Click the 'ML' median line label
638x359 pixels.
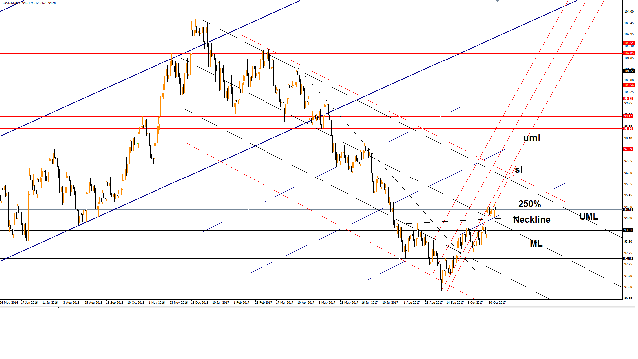536,244
